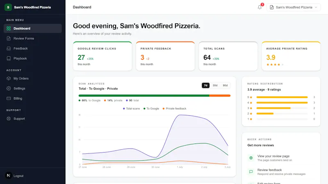The image size is (328, 184).
Task: Open Billing menu item
Action: (33, 99)
